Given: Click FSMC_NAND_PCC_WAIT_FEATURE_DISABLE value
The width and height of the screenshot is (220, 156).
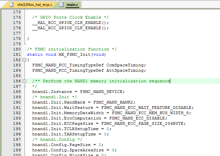Looking at the screenshot, I should 146,108.
